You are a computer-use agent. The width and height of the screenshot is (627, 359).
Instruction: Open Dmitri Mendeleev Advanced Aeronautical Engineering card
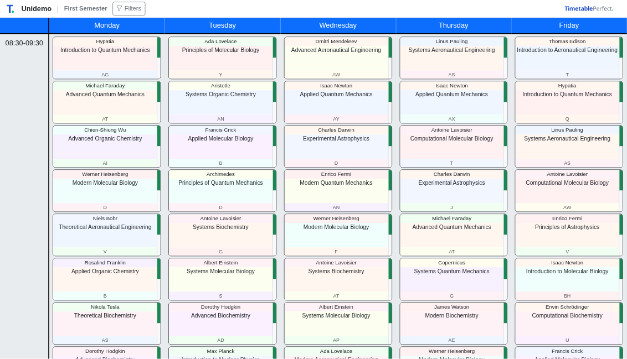click(x=338, y=58)
